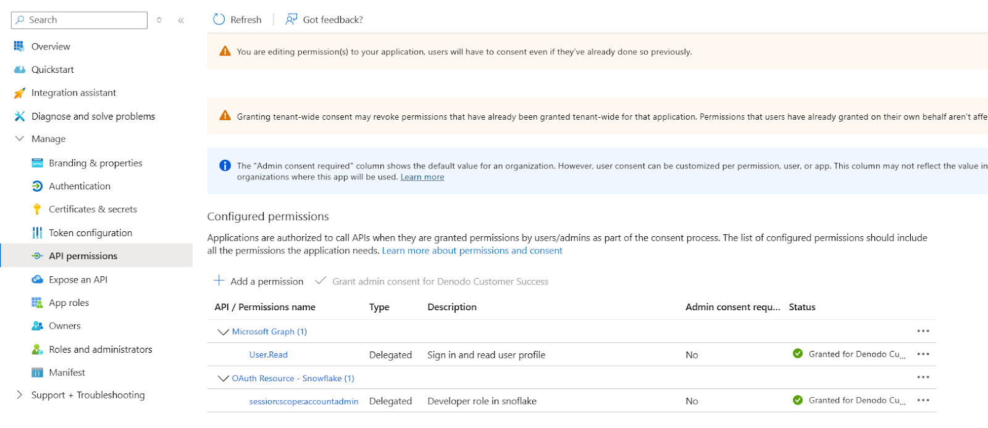Collapse the Microsoft Graph (1) group chevron
The height and width of the screenshot is (428, 988).
pos(223,332)
